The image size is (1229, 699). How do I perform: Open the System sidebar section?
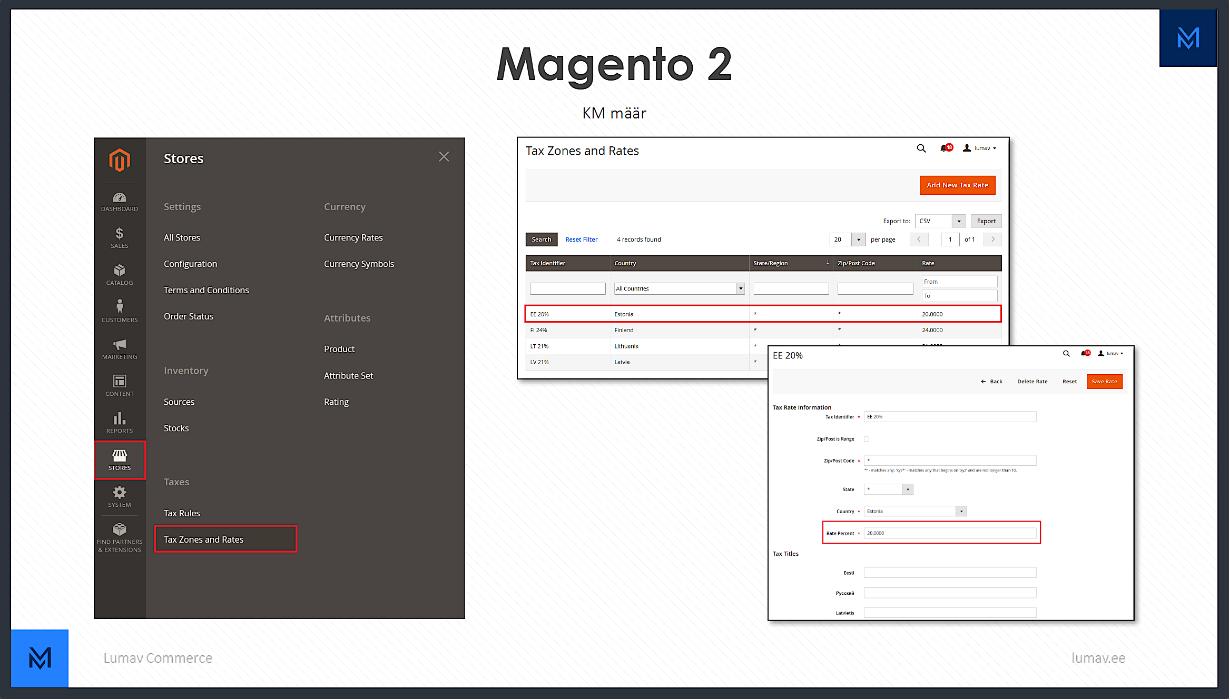click(x=120, y=497)
